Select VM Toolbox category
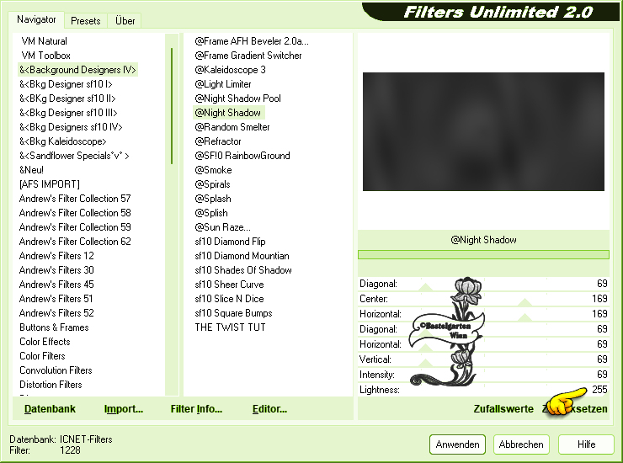The width and height of the screenshot is (623, 463). click(45, 56)
